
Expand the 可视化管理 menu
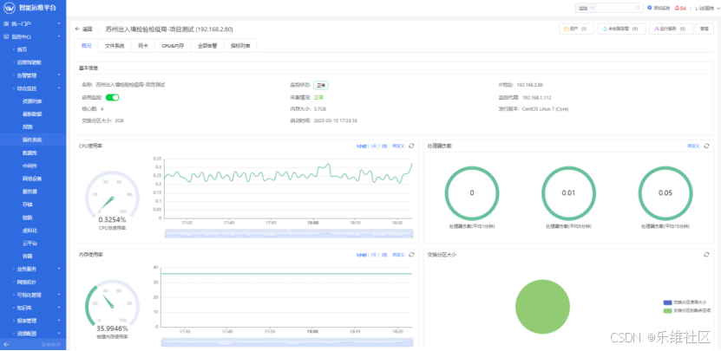point(59,295)
